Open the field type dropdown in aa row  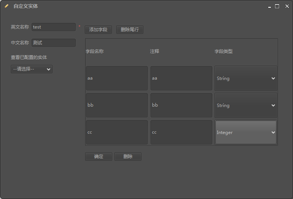pyautogui.click(x=246, y=78)
